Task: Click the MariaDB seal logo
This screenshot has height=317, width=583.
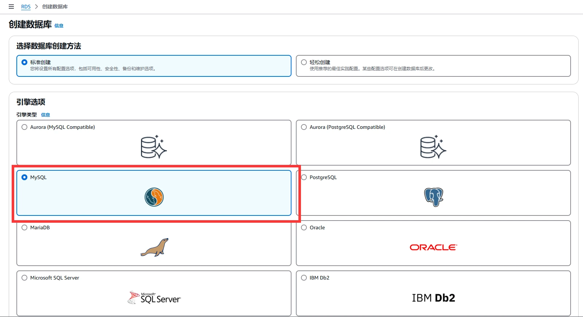Action: tap(154, 247)
